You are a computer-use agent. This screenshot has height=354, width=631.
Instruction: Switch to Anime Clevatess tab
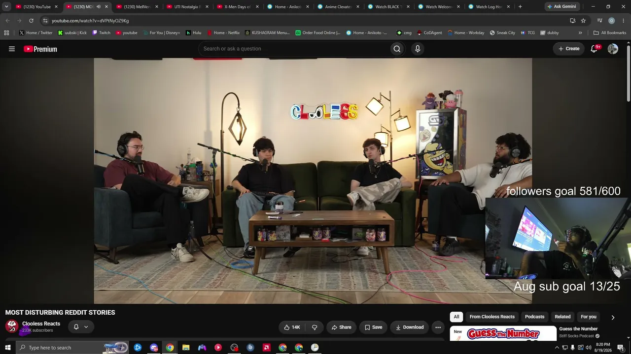tap(338, 7)
